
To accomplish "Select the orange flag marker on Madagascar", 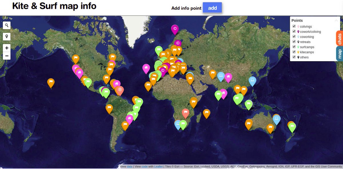I will pyautogui.click(x=206, y=114).
